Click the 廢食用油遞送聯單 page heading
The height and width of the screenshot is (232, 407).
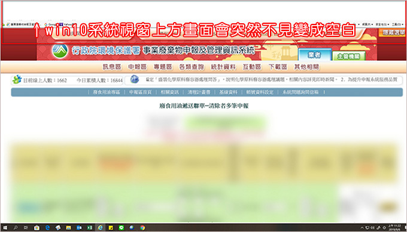[204, 106]
